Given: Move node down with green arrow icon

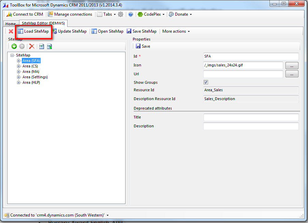Looking at the screenshot, I should pyautogui.click(x=14, y=46).
